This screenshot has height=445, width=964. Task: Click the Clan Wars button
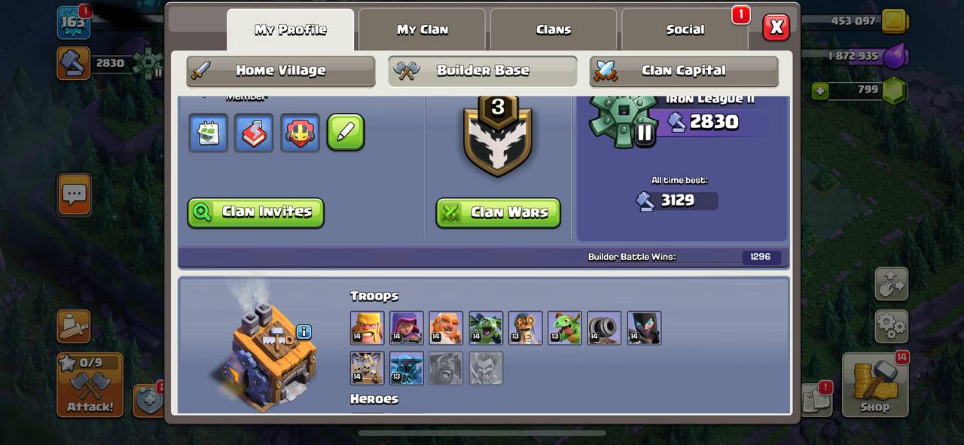pyautogui.click(x=499, y=212)
